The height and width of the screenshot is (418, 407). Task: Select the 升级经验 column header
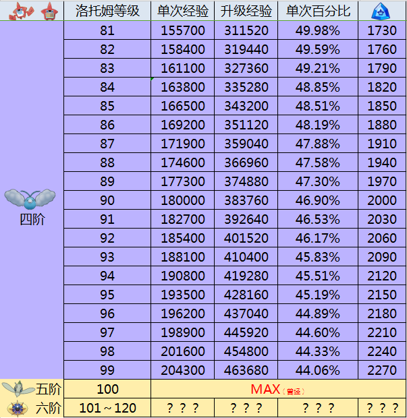246,11
